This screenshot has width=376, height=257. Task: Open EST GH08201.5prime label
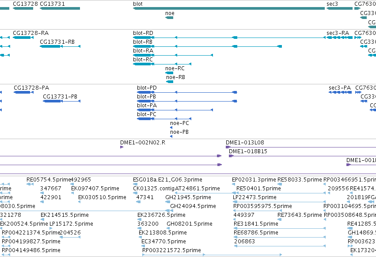(x=190, y=224)
